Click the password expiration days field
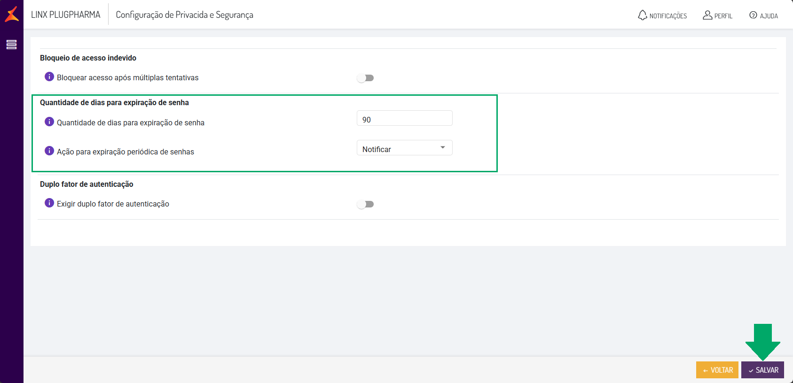Image resolution: width=793 pixels, height=383 pixels. 404,119
